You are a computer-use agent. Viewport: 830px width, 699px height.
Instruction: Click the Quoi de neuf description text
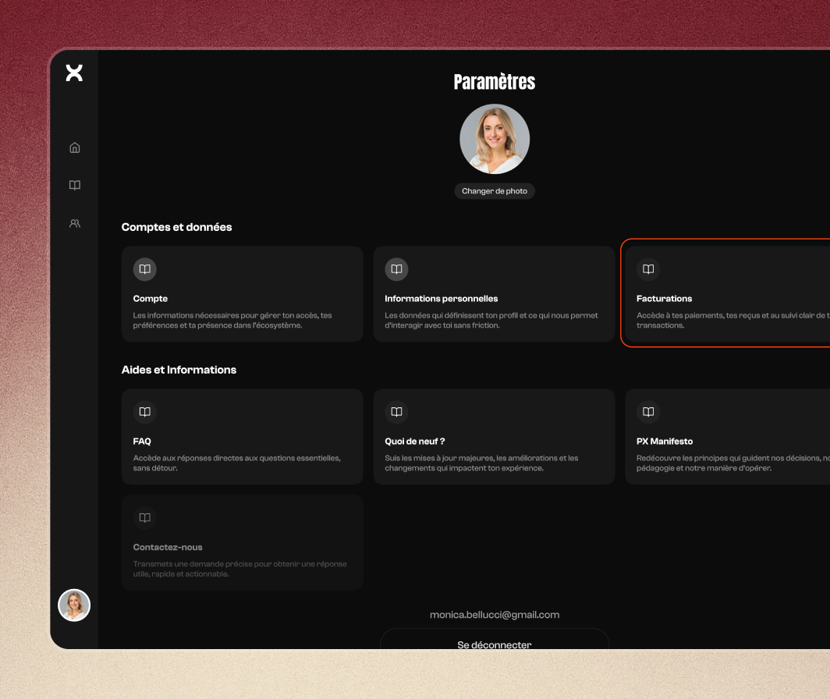pos(481,463)
